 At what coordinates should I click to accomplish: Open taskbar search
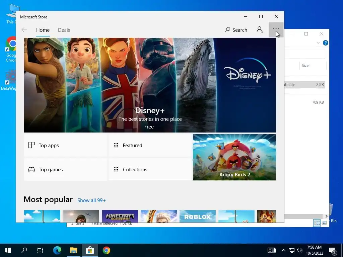click(24, 250)
